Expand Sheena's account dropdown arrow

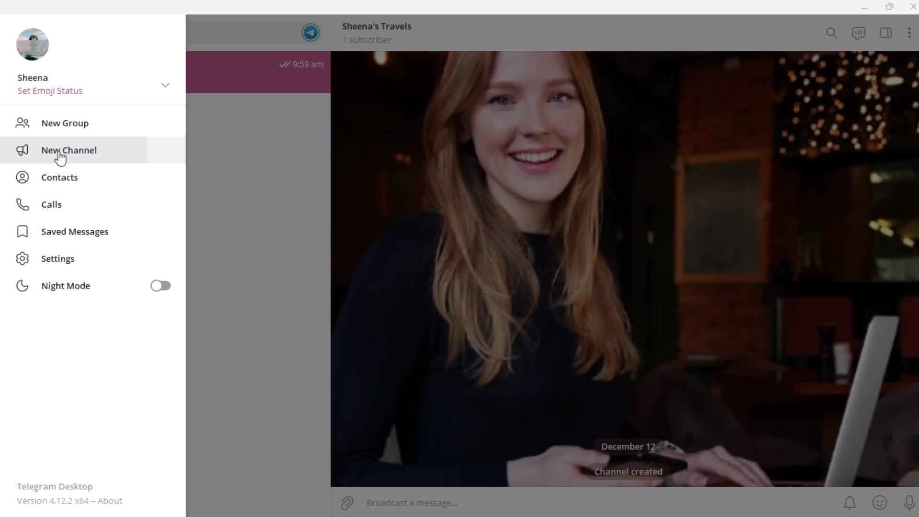(164, 84)
